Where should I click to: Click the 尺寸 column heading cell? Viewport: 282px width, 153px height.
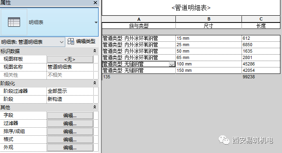pyautogui.click(x=209, y=26)
